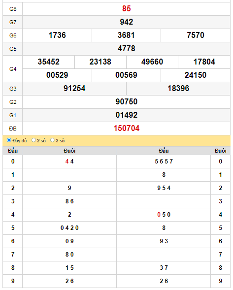Click the left "Đuôi" column header
The height and width of the screenshot is (290, 233).
[x=69, y=151]
